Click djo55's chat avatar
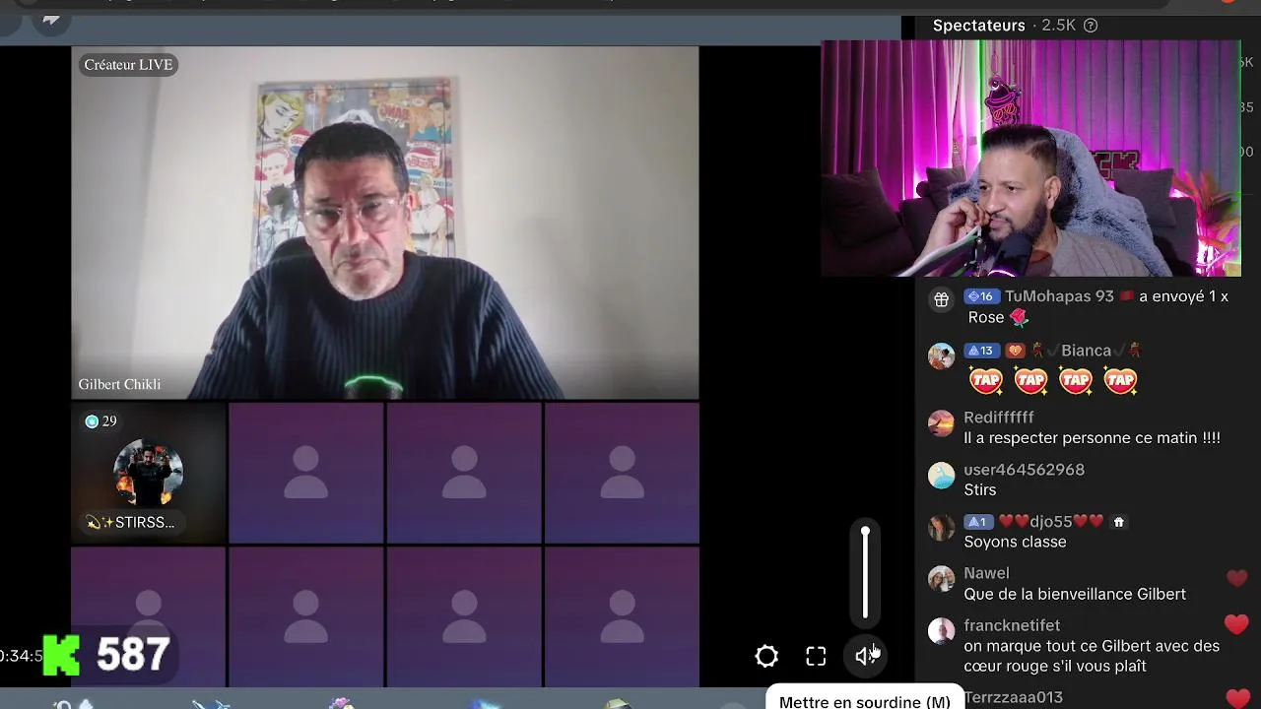 pyautogui.click(x=942, y=527)
